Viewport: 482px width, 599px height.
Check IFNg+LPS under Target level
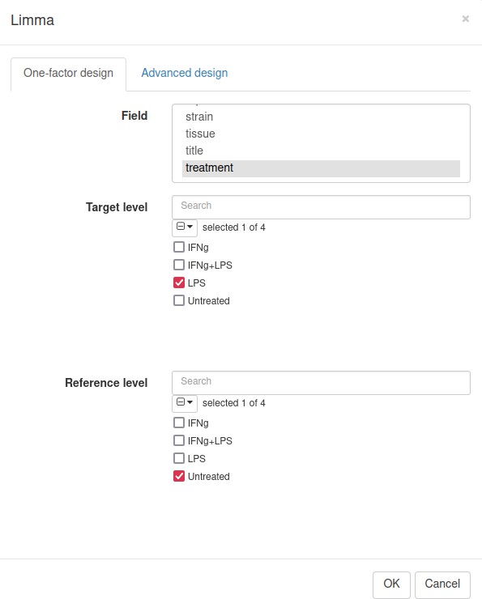(x=179, y=265)
